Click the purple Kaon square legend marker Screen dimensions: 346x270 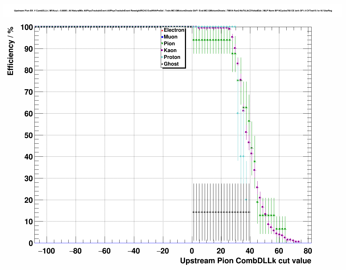pos(162,51)
